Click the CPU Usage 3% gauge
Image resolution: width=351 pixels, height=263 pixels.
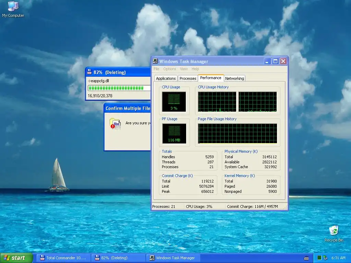pos(174,101)
